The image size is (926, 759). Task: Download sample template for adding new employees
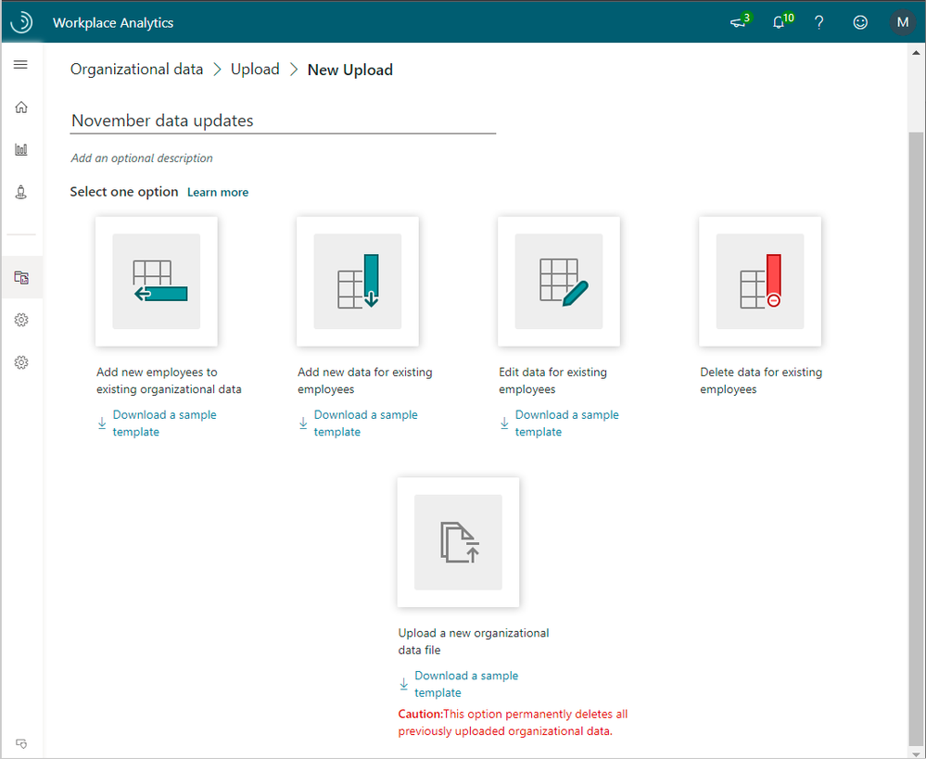click(x=157, y=423)
